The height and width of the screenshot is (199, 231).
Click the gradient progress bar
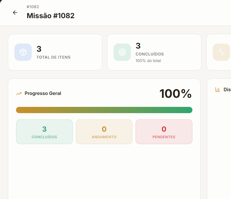click(104, 110)
